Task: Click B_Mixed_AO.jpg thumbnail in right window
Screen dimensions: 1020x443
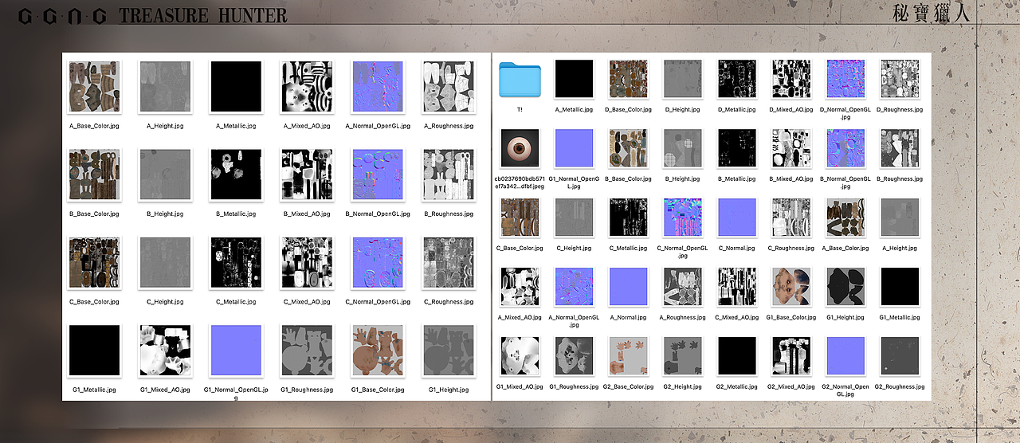Action: click(x=790, y=148)
